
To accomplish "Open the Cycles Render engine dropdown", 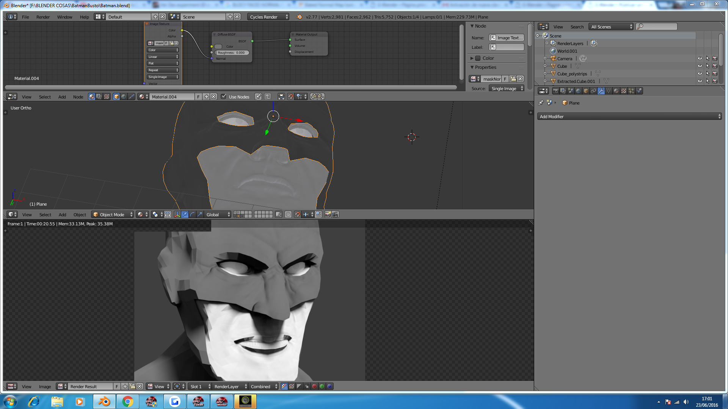I will coord(268,17).
